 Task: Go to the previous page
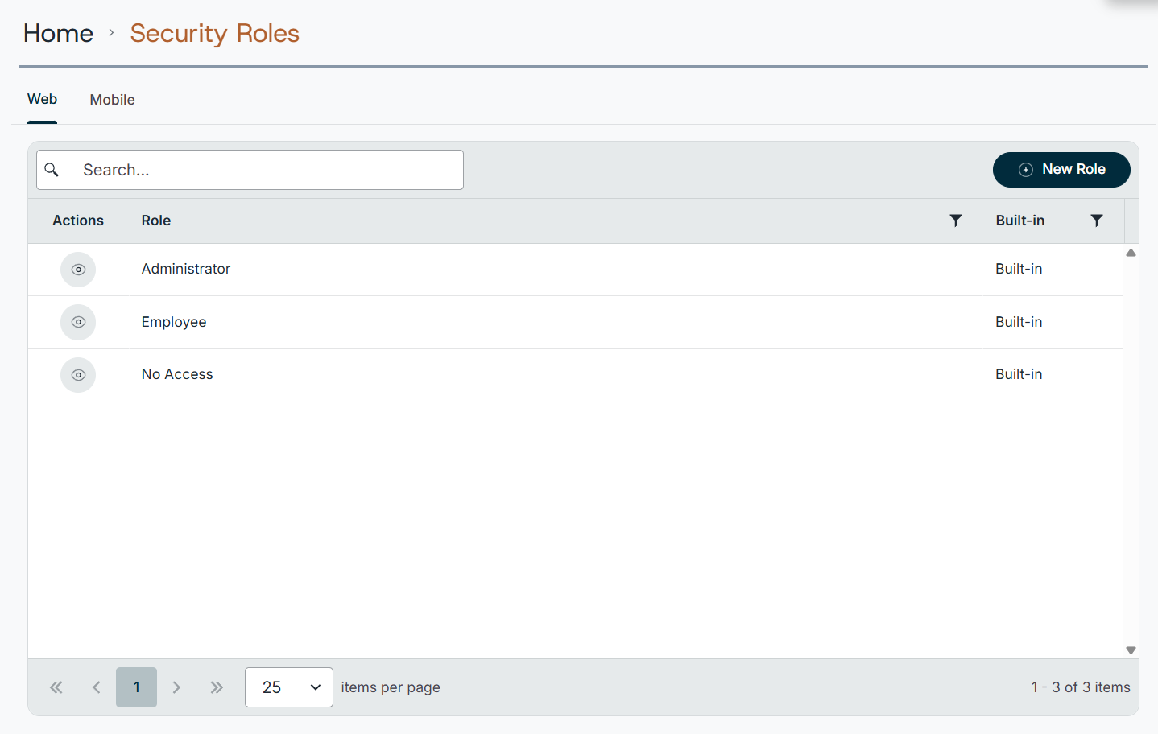[x=97, y=687]
